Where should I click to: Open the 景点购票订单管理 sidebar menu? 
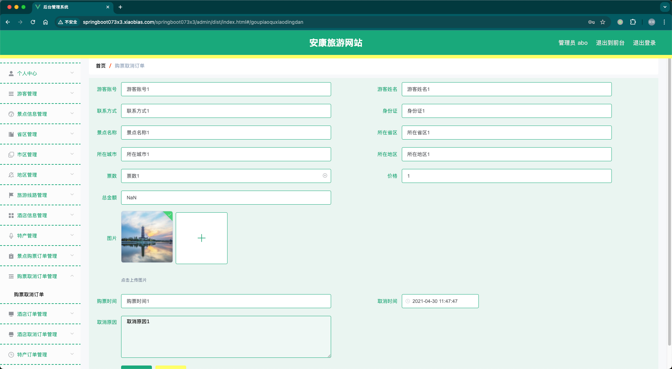[40, 256]
